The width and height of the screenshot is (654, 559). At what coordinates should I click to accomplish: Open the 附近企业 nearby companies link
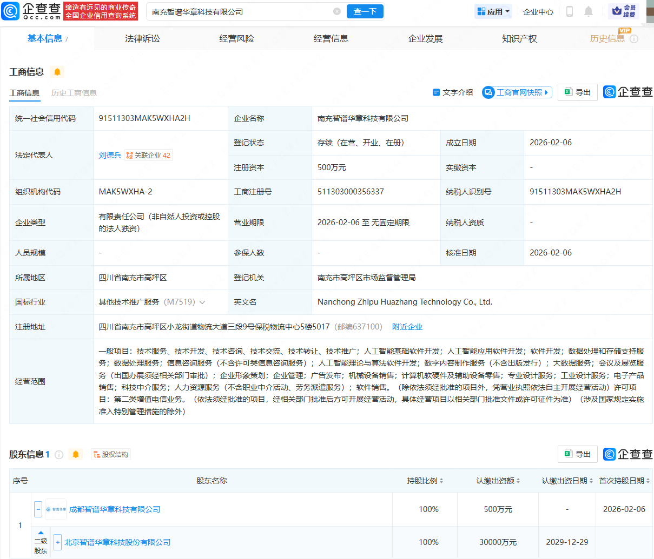(408, 326)
